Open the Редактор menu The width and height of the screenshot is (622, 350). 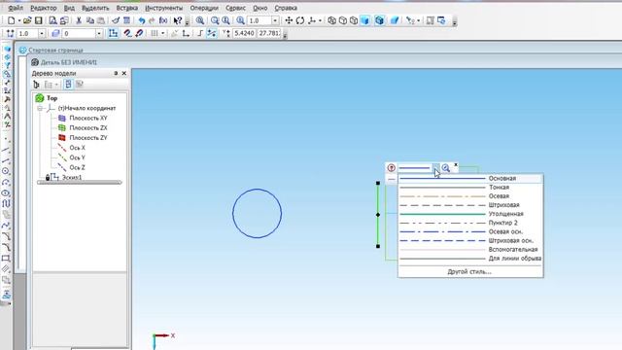[x=43, y=8]
